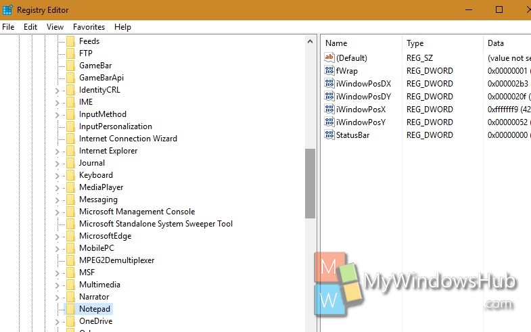Click the IME folder icon

click(70, 102)
